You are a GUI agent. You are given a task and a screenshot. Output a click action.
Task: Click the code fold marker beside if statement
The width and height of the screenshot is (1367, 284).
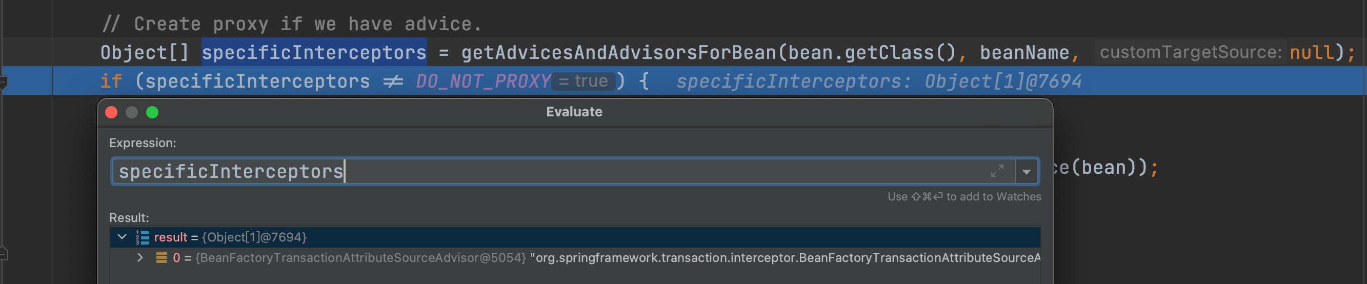[x=3, y=83]
